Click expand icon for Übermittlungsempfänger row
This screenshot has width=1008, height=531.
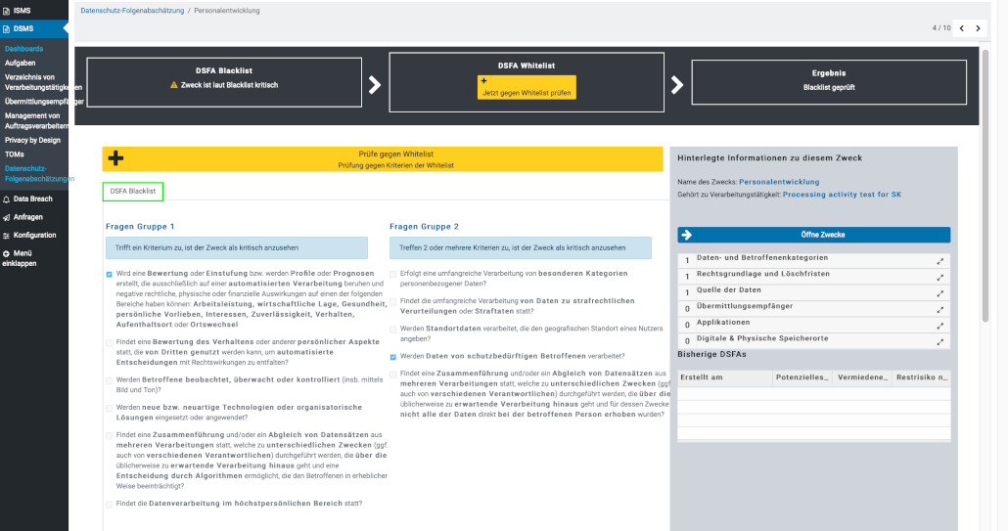[x=940, y=309]
